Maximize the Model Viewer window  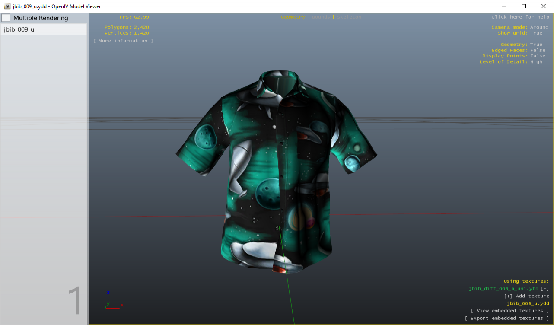point(524,6)
